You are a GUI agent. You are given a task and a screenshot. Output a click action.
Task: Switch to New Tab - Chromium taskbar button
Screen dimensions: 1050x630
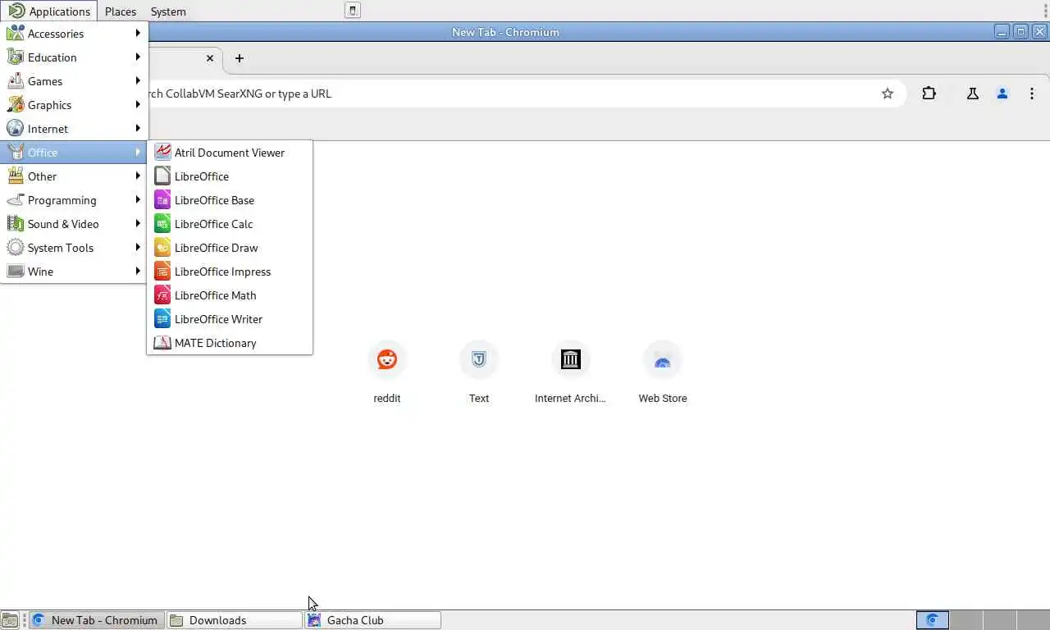(97, 620)
